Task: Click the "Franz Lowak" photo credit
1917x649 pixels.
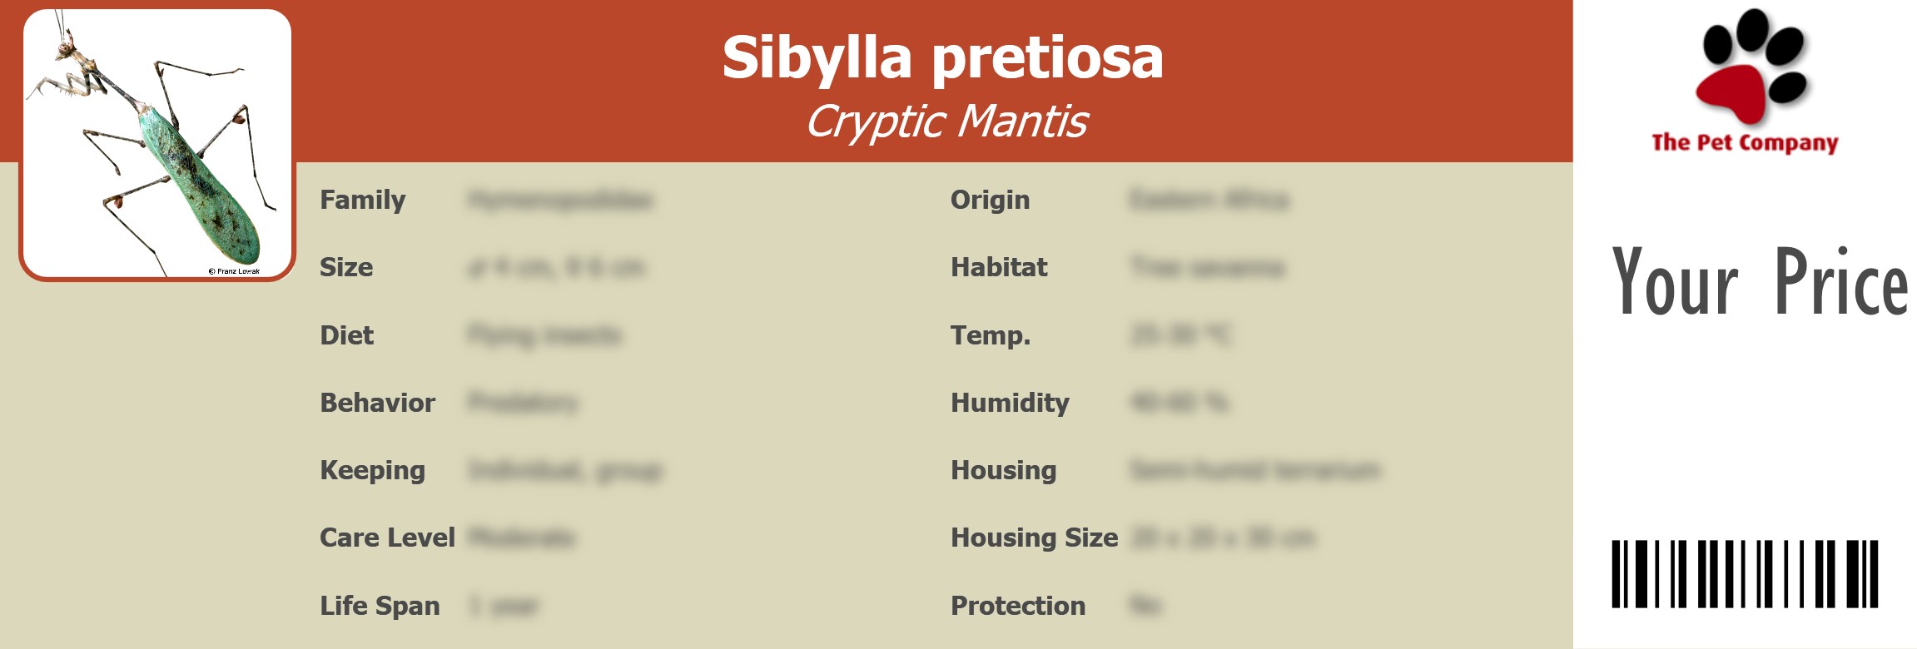Action: tap(235, 271)
